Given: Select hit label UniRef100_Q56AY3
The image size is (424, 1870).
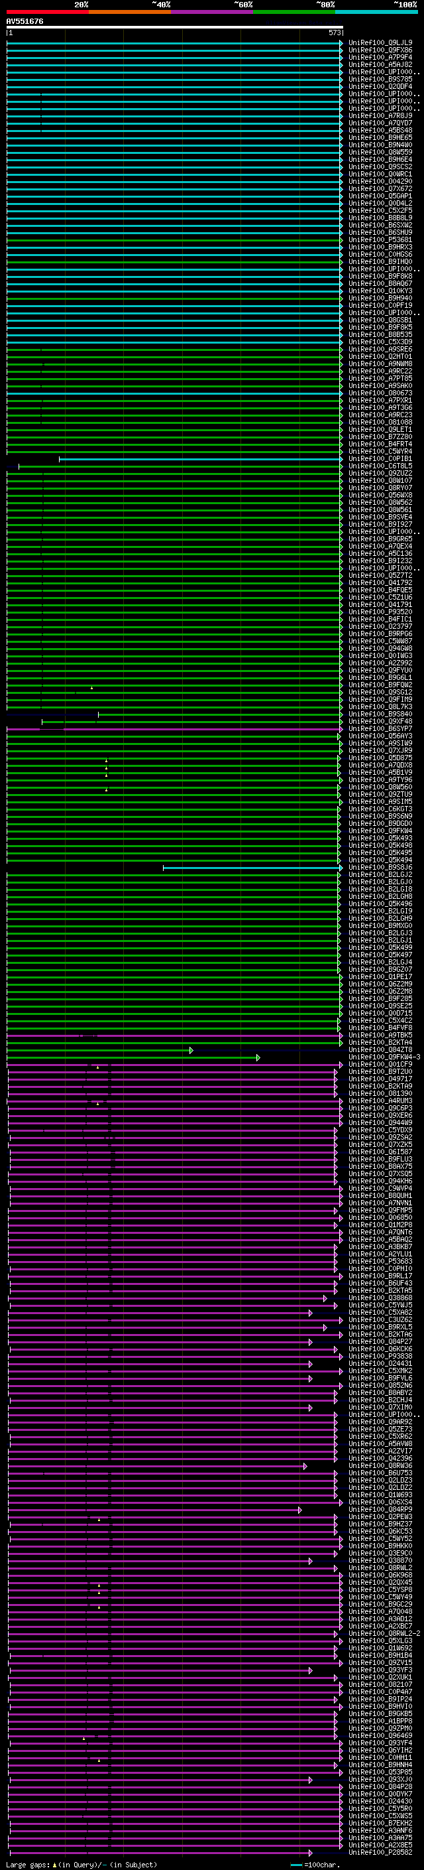Looking at the screenshot, I should pyautogui.click(x=380, y=736).
